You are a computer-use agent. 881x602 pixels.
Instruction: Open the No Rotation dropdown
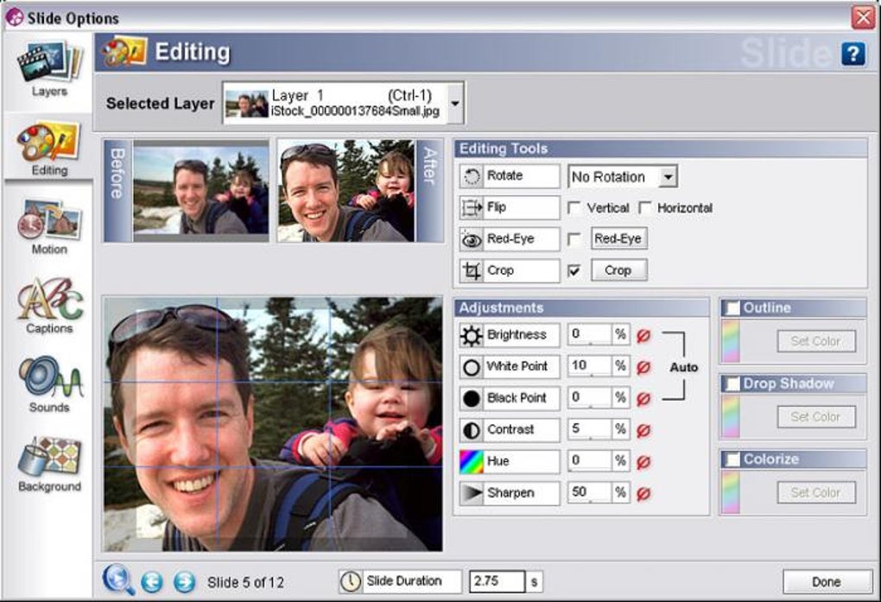point(668,176)
